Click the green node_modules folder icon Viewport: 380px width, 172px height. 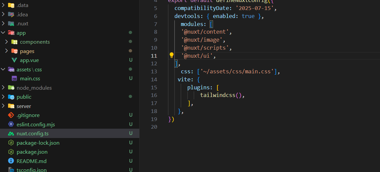11,88
